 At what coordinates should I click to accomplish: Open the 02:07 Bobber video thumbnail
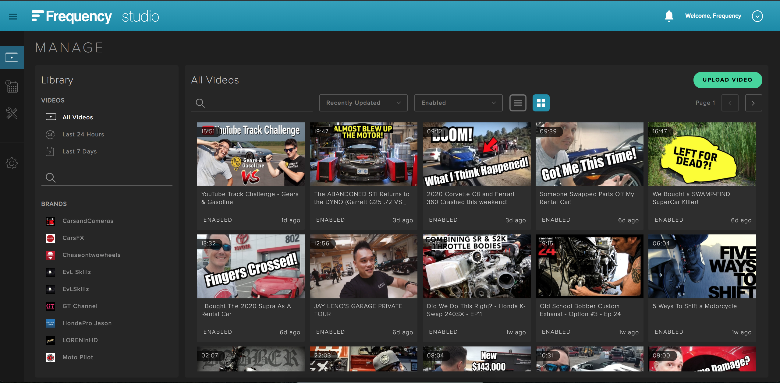[x=250, y=359]
